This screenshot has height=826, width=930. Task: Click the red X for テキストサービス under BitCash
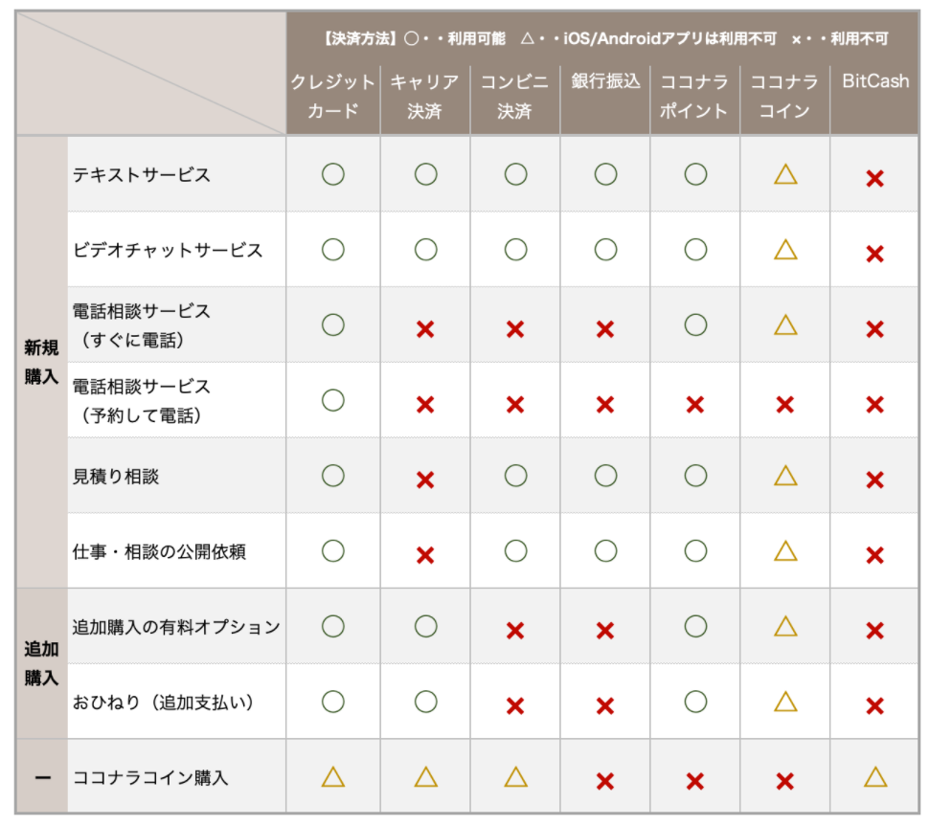coord(874,178)
